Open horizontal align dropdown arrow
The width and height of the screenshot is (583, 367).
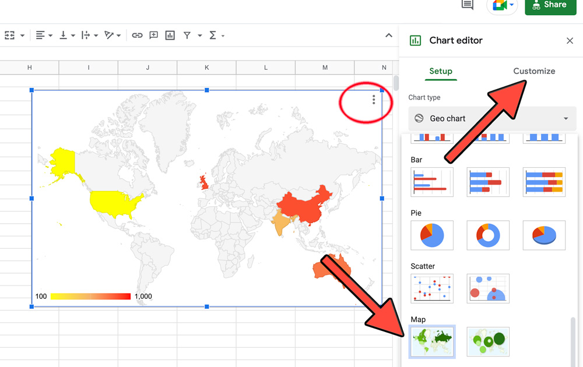click(50, 36)
